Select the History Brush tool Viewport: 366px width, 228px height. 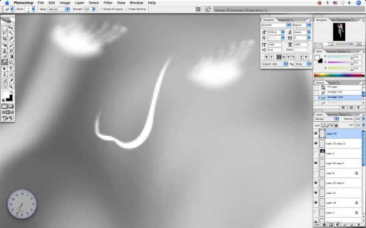click(11, 51)
